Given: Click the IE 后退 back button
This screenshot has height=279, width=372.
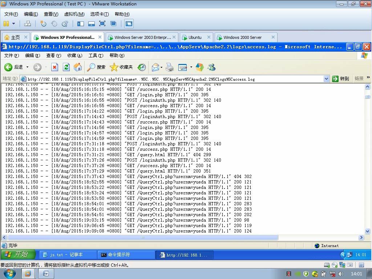Looking at the screenshot, I should [x=14, y=67].
